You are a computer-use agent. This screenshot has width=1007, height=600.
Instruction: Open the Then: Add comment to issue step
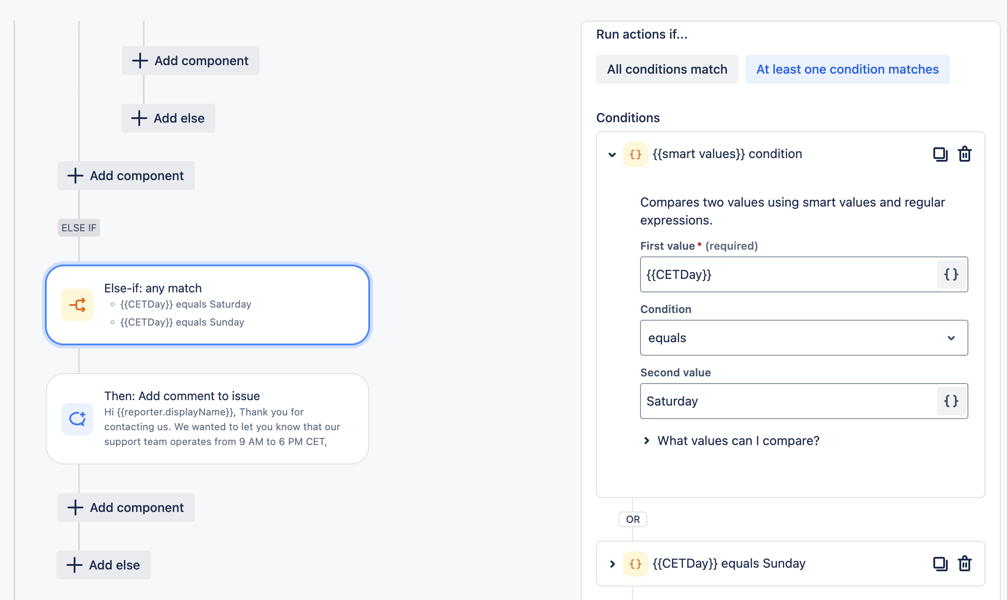tap(208, 419)
